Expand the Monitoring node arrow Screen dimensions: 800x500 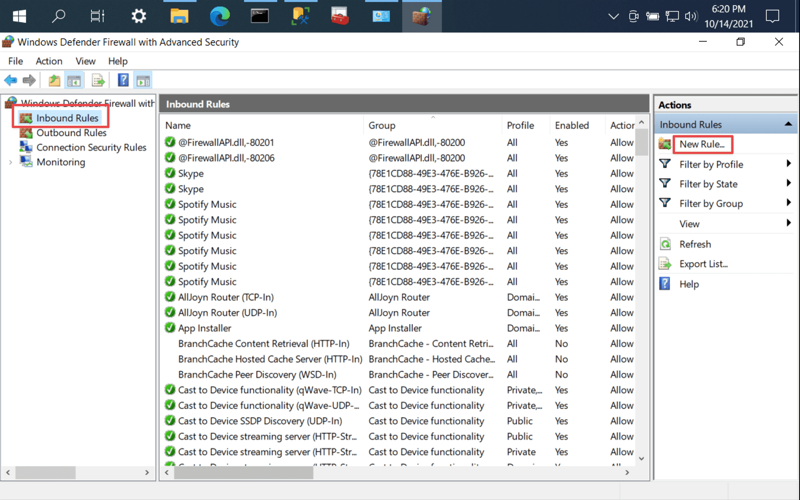(x=11, y=162)
